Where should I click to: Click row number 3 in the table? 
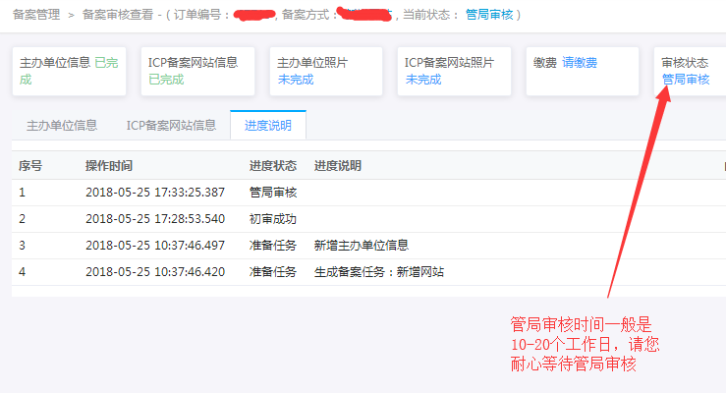point(22,245)
